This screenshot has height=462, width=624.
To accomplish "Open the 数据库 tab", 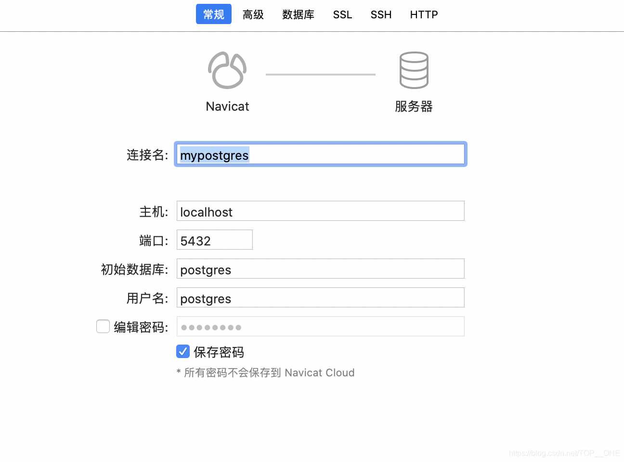I will click(299, 14).
